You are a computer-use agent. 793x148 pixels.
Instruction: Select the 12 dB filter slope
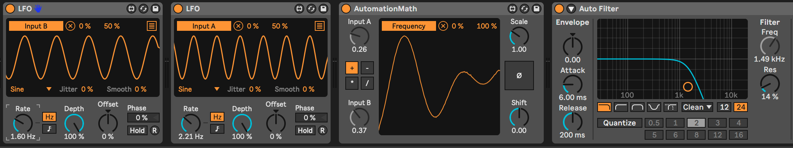pyautogui.click(x=724, y=107)
